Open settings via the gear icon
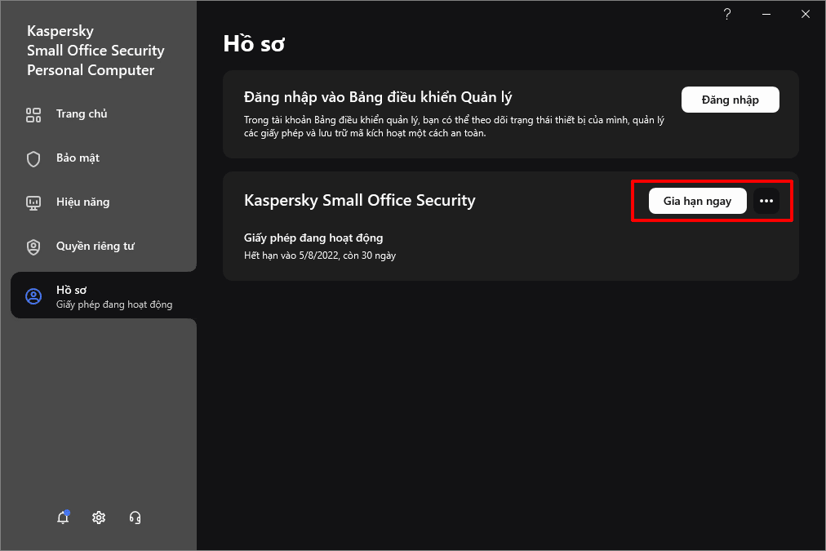This screenshot has width=826, height=551. (x=99, y=518)
